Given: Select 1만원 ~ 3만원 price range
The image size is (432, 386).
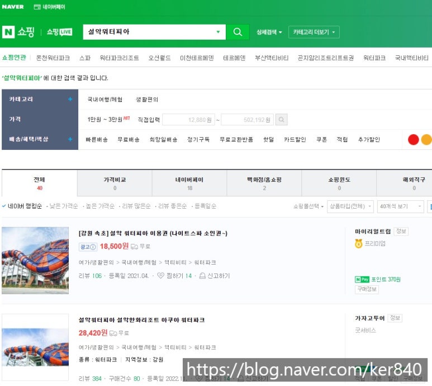Looking at the screenshot, I should click(x=105, y=119).
